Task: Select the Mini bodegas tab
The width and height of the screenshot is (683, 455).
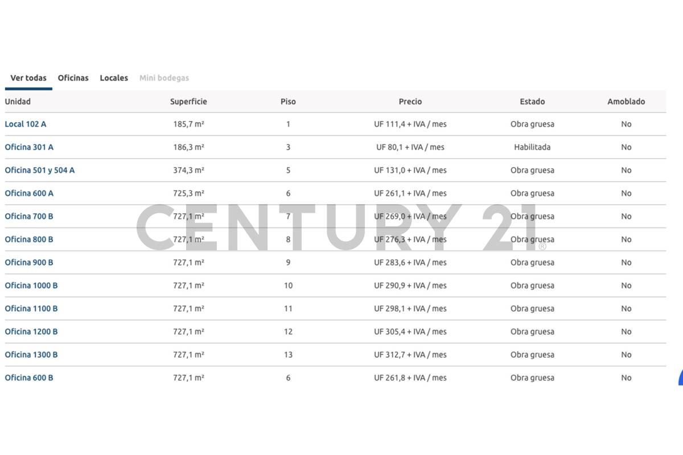Action: 164,78
